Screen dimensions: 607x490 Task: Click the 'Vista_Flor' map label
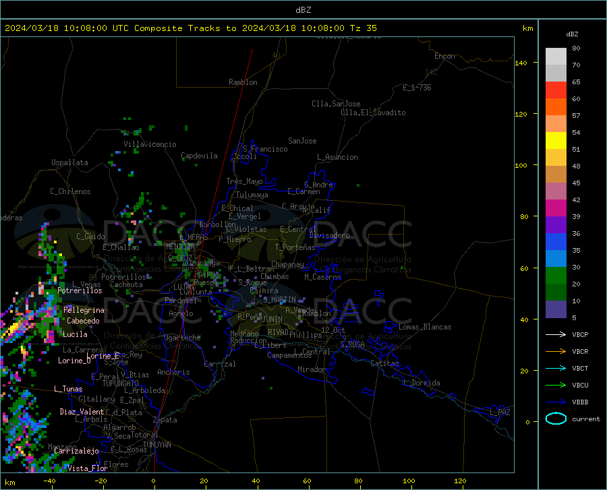coord(88,468)
